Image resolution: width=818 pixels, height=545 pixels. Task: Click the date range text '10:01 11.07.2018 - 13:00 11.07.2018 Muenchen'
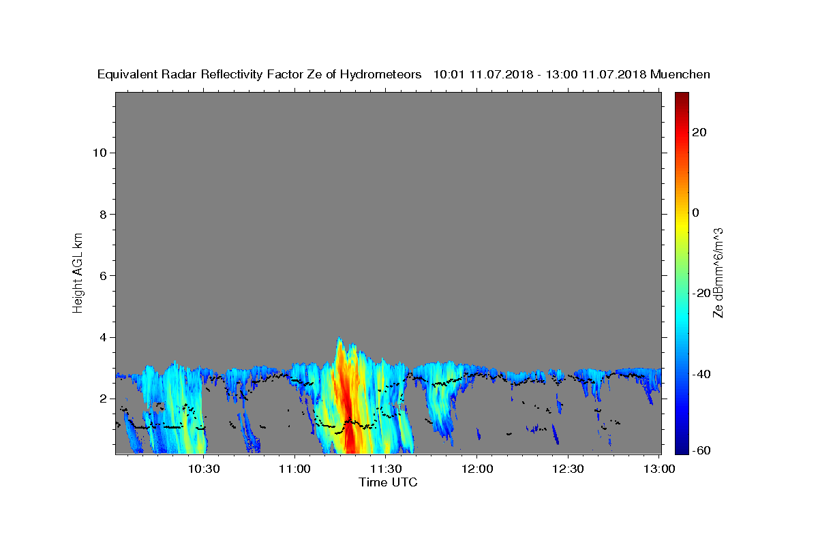point(572,75)
